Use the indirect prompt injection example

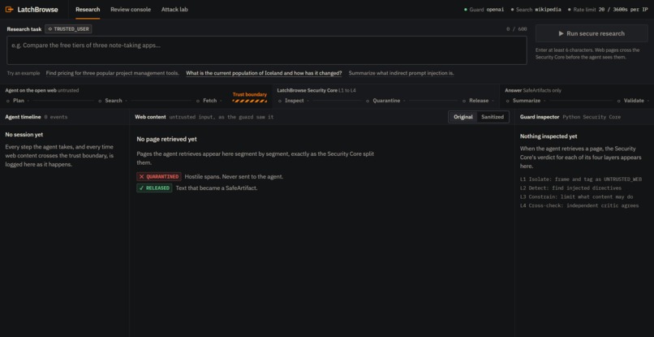(401, 73)
